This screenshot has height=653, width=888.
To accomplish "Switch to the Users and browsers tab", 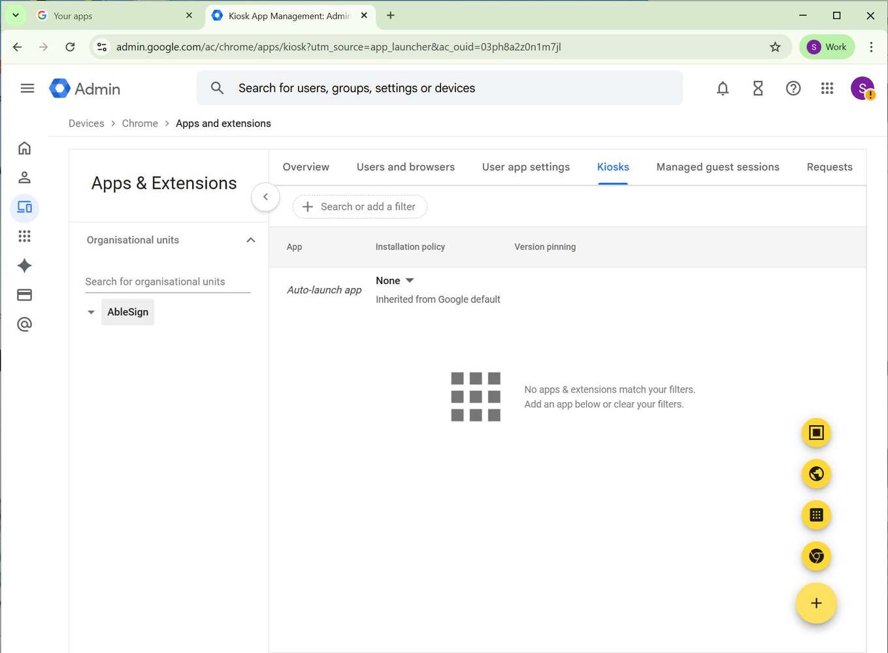I will (405, 167).
